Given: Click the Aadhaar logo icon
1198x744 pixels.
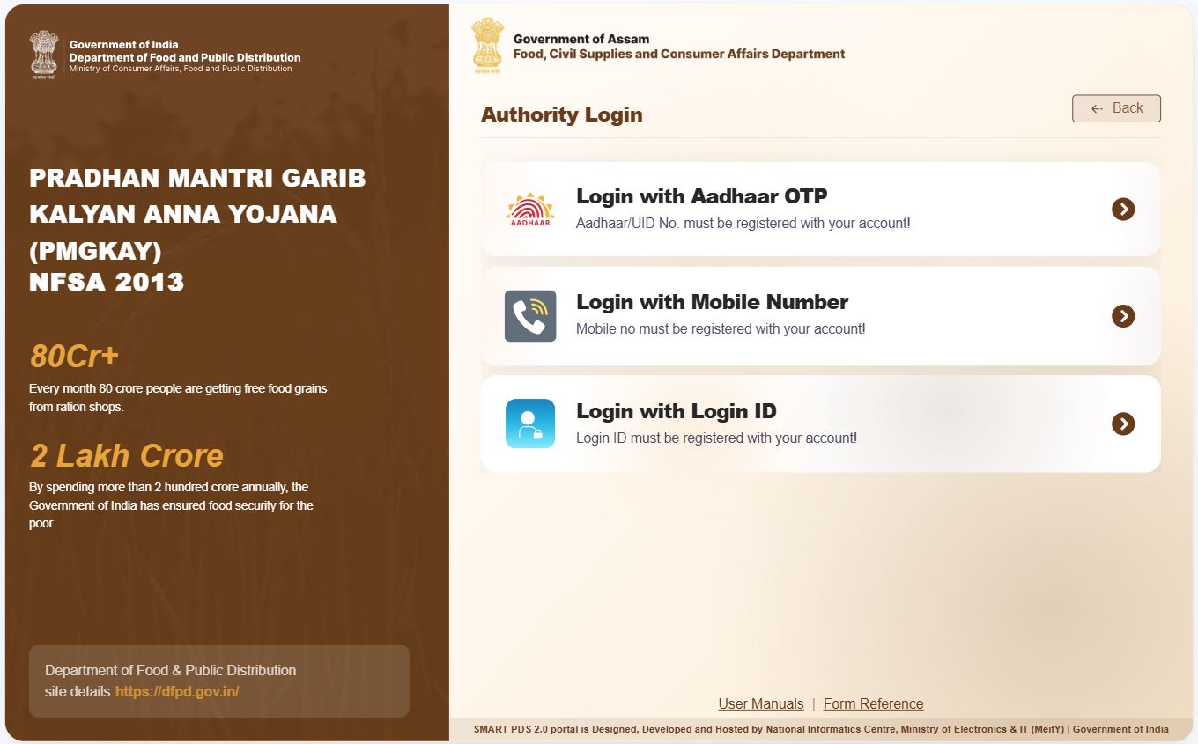Looking at the screenshot, I should pyautogui.click(x=530, y=210).
